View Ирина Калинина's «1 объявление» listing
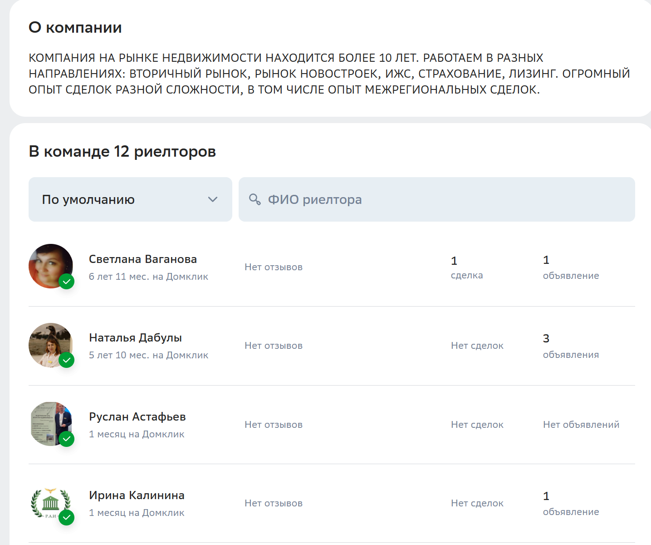This screenshot has height=545, width=651. pyautogui.click(x=570, y=503)
